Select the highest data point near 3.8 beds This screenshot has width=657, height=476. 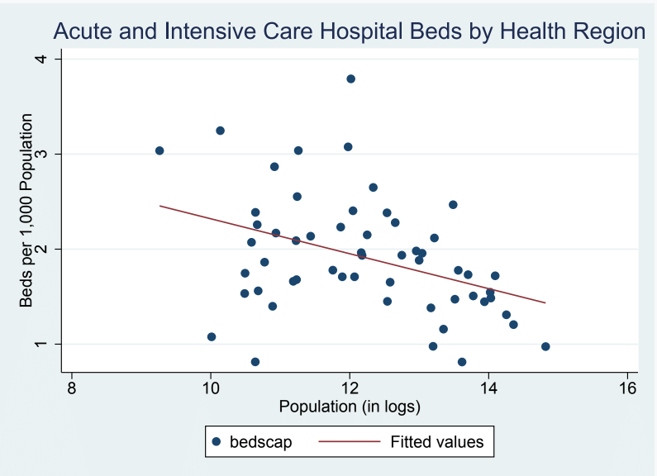(x=350, y=79)
